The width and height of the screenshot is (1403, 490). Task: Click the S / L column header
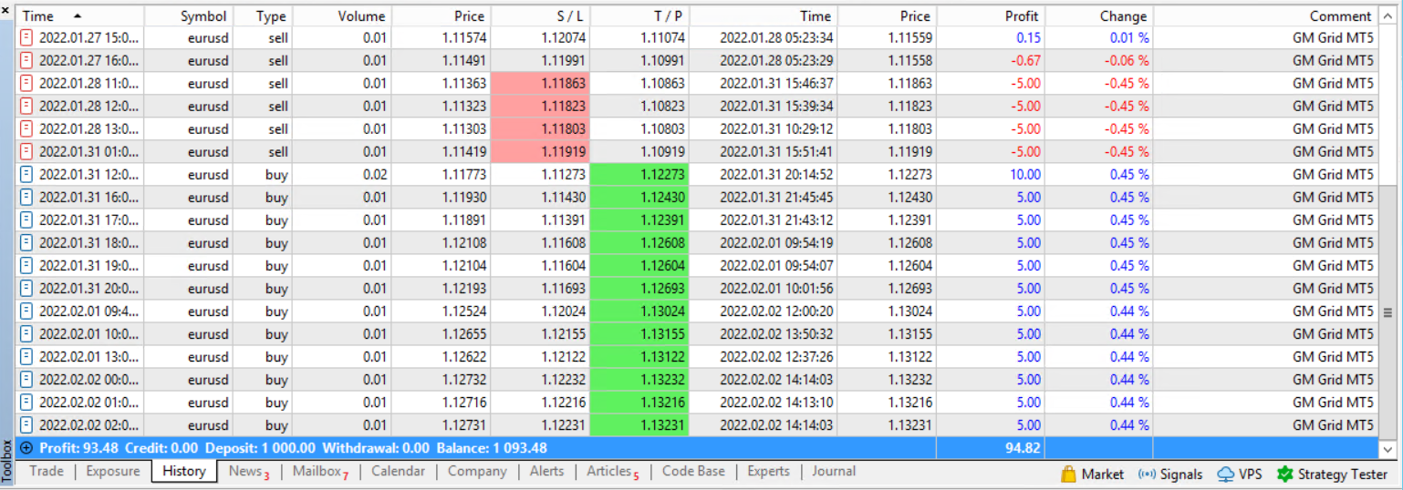tap(540, 16)
